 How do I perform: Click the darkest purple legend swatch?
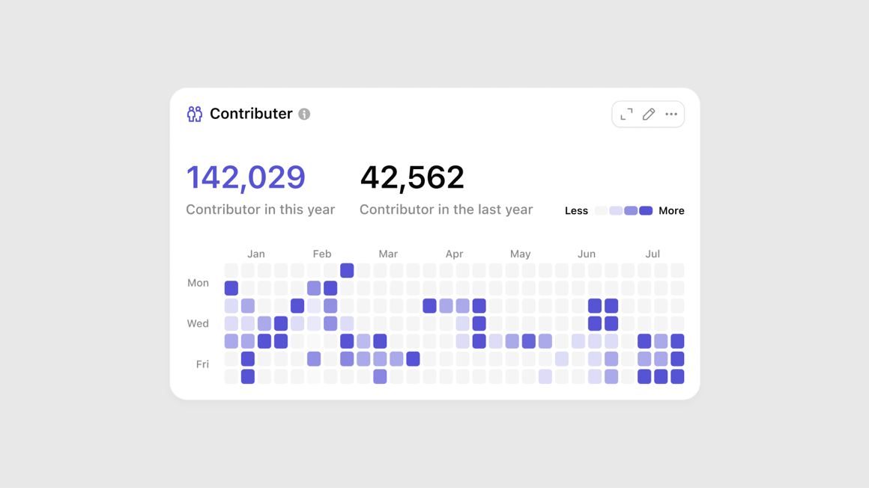pos(646,210)
